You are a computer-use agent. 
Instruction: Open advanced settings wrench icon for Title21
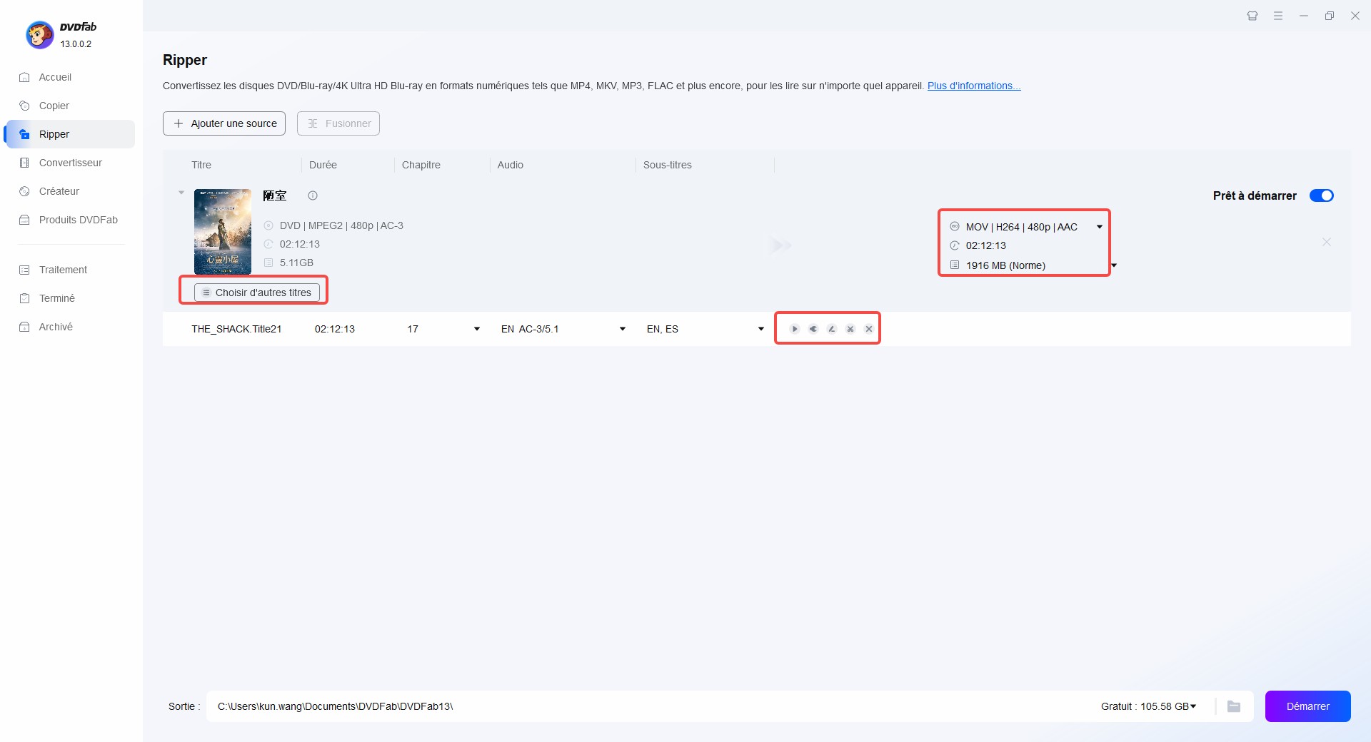coord(813,329)
